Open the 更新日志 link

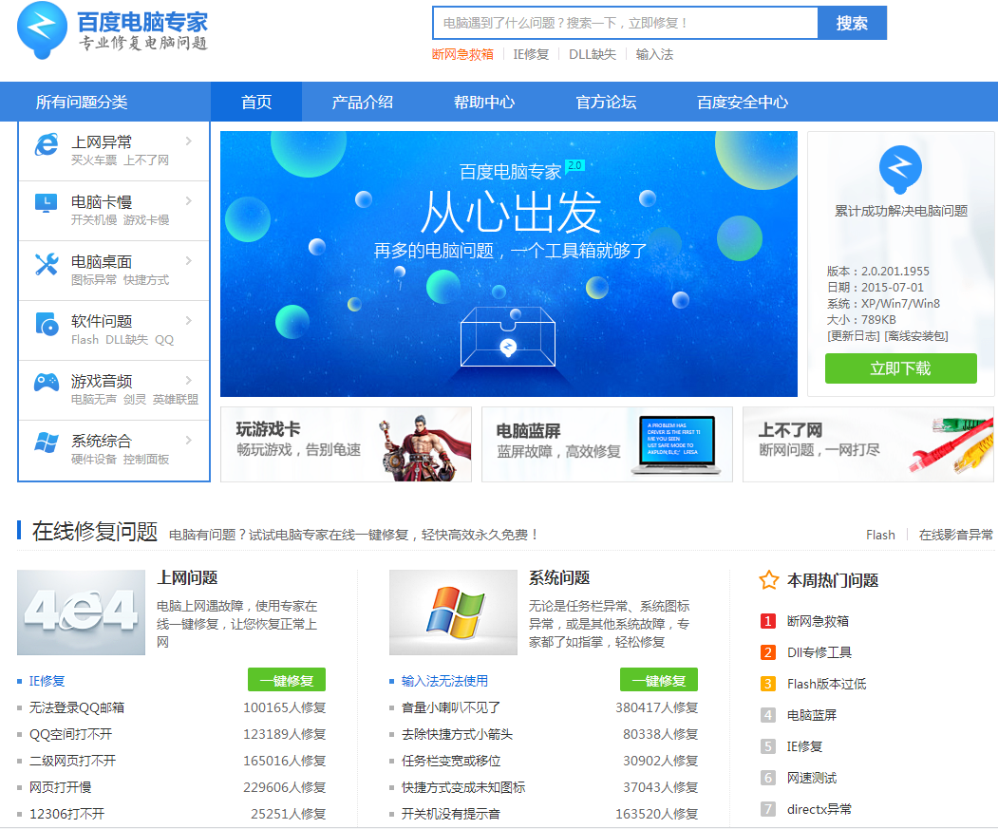[x=854, y=335]
